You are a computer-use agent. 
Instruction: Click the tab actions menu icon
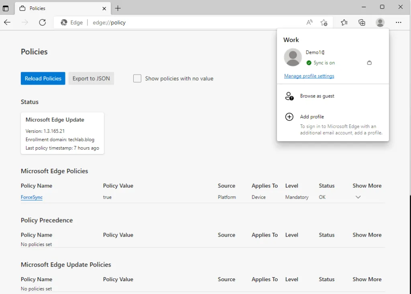(x=6, y=8)
